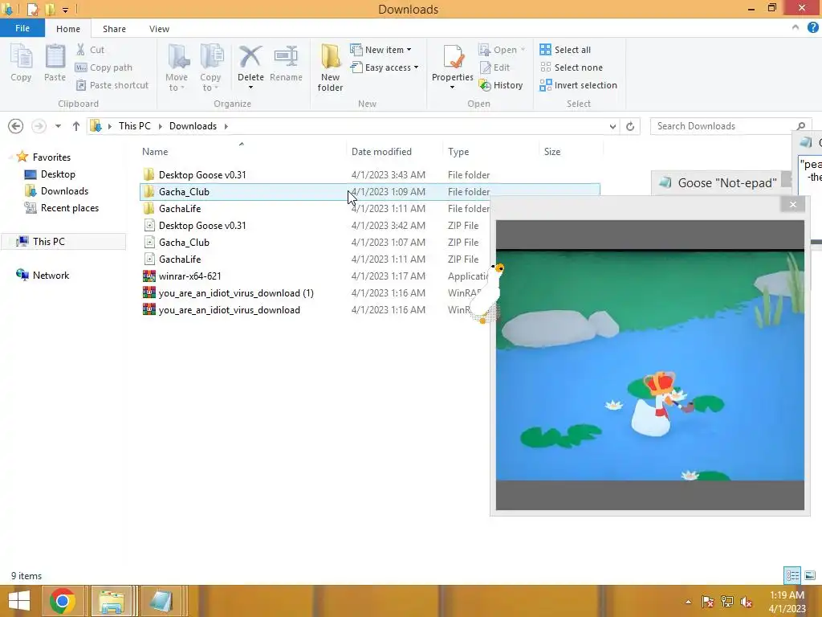Open the Notepad taskbar window
Screen dimensions: 822x617
(161, 601)
